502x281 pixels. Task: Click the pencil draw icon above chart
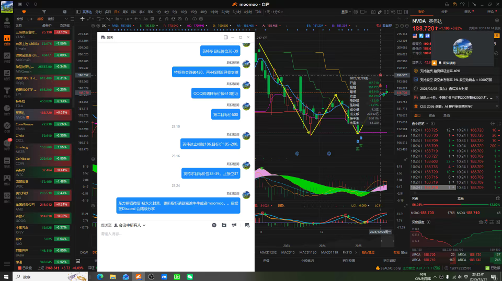(x=380, y=12)
